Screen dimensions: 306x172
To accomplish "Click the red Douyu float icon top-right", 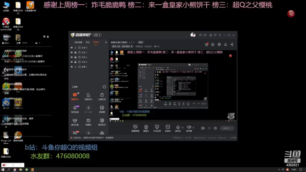I will click(291, 13).
